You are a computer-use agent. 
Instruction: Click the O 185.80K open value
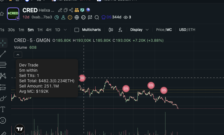click(62, 41)
